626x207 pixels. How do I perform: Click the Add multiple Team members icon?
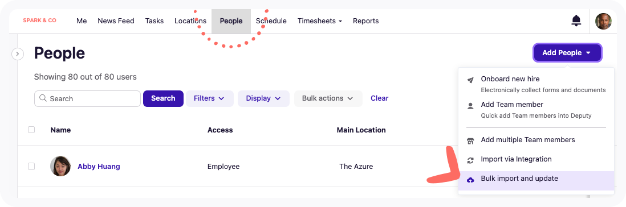pyautogui.click(x=470, y=140)
